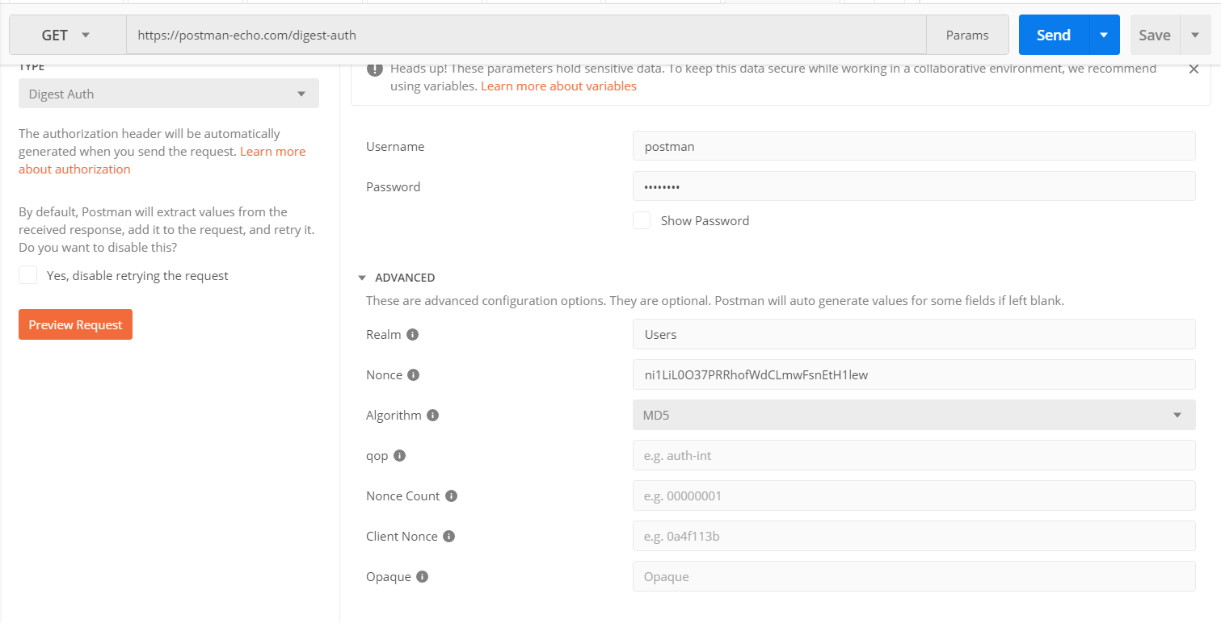Check Yes, disable retrying the request
1221x623 pixels.
coord(27,274)
